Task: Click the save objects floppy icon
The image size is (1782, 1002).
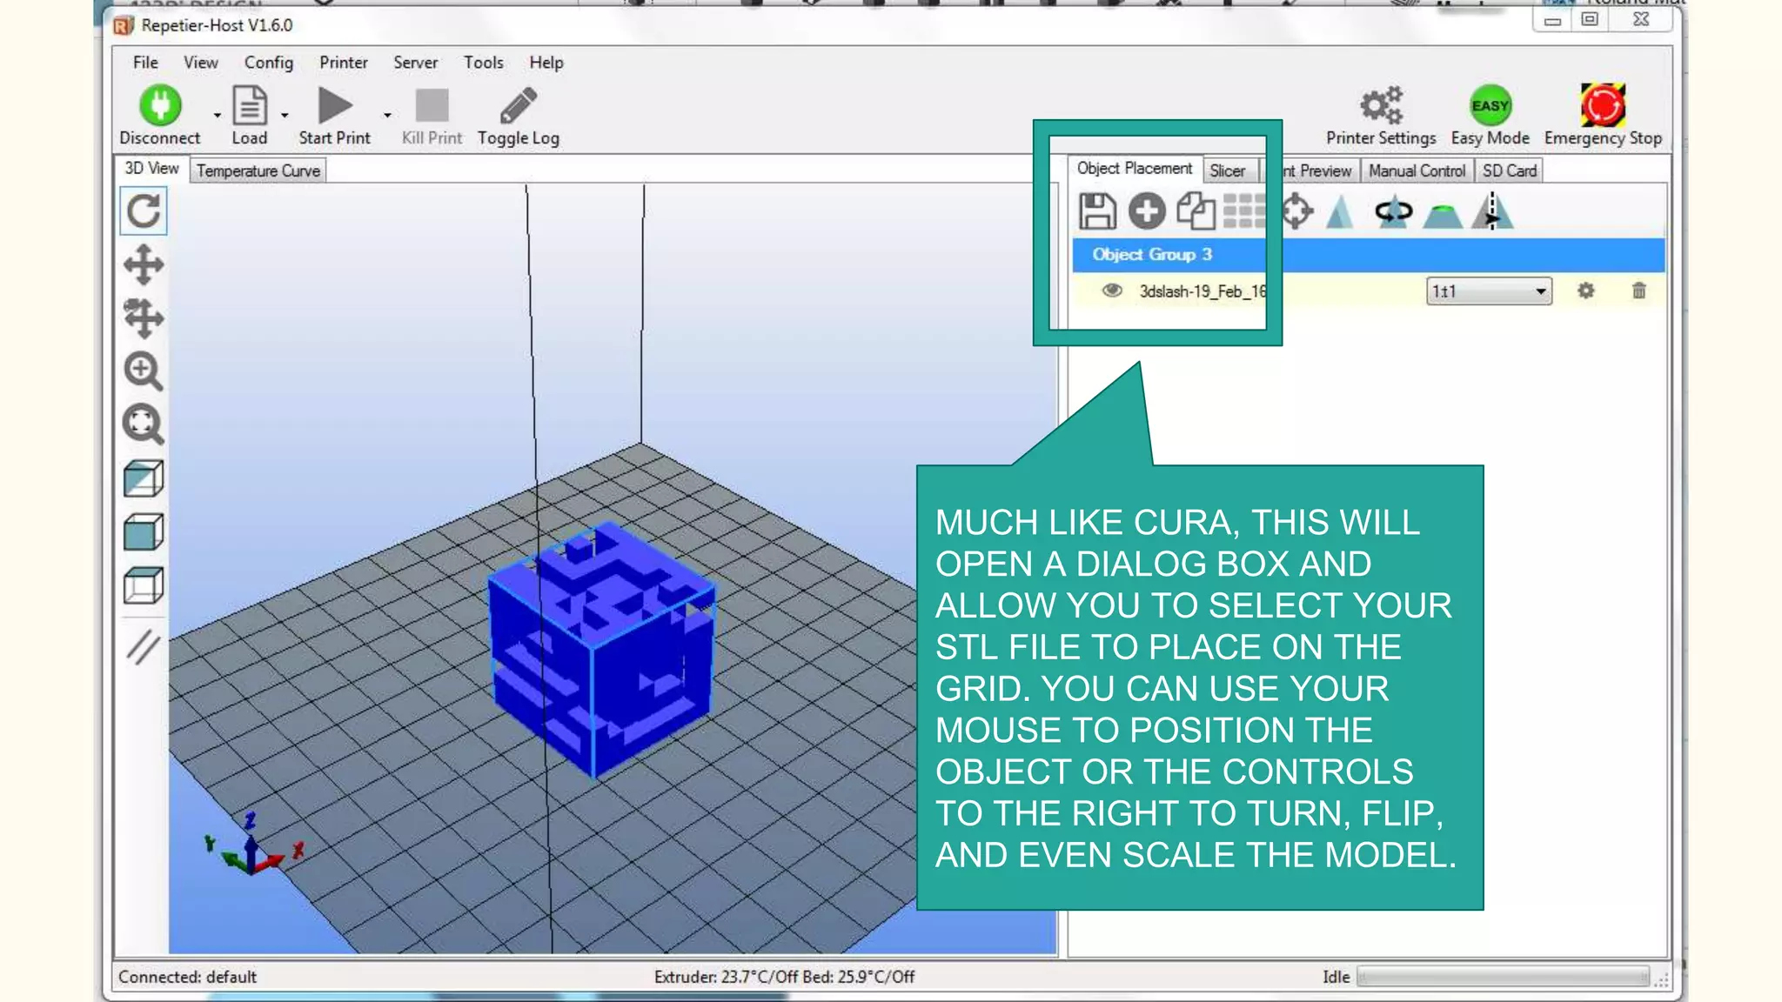Action: click(1097, 211)
